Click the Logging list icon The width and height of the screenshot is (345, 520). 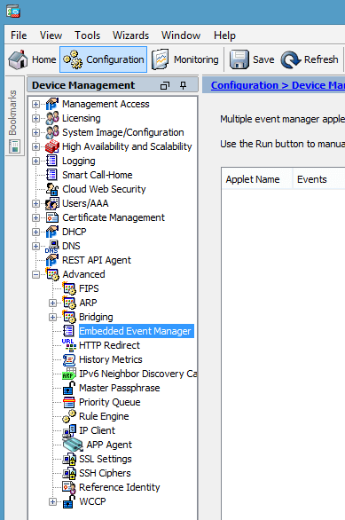tap(52, 161)
